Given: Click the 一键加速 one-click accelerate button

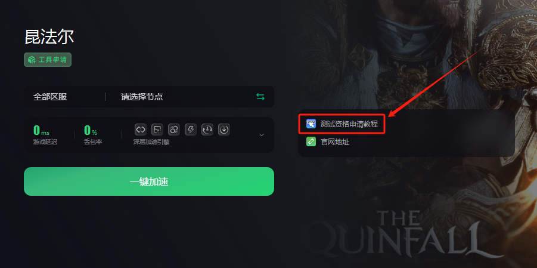Looking at the screenshot, I should coord(149,181).
